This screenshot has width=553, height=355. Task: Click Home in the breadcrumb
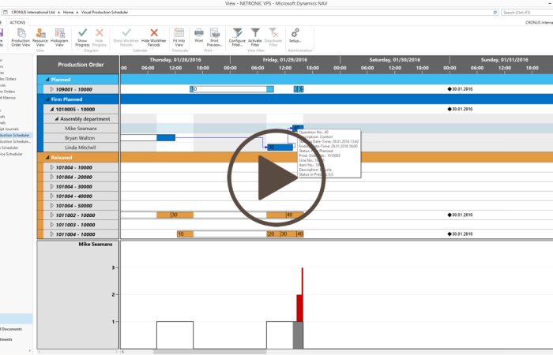pyautogui.click(x=69, y=13)
